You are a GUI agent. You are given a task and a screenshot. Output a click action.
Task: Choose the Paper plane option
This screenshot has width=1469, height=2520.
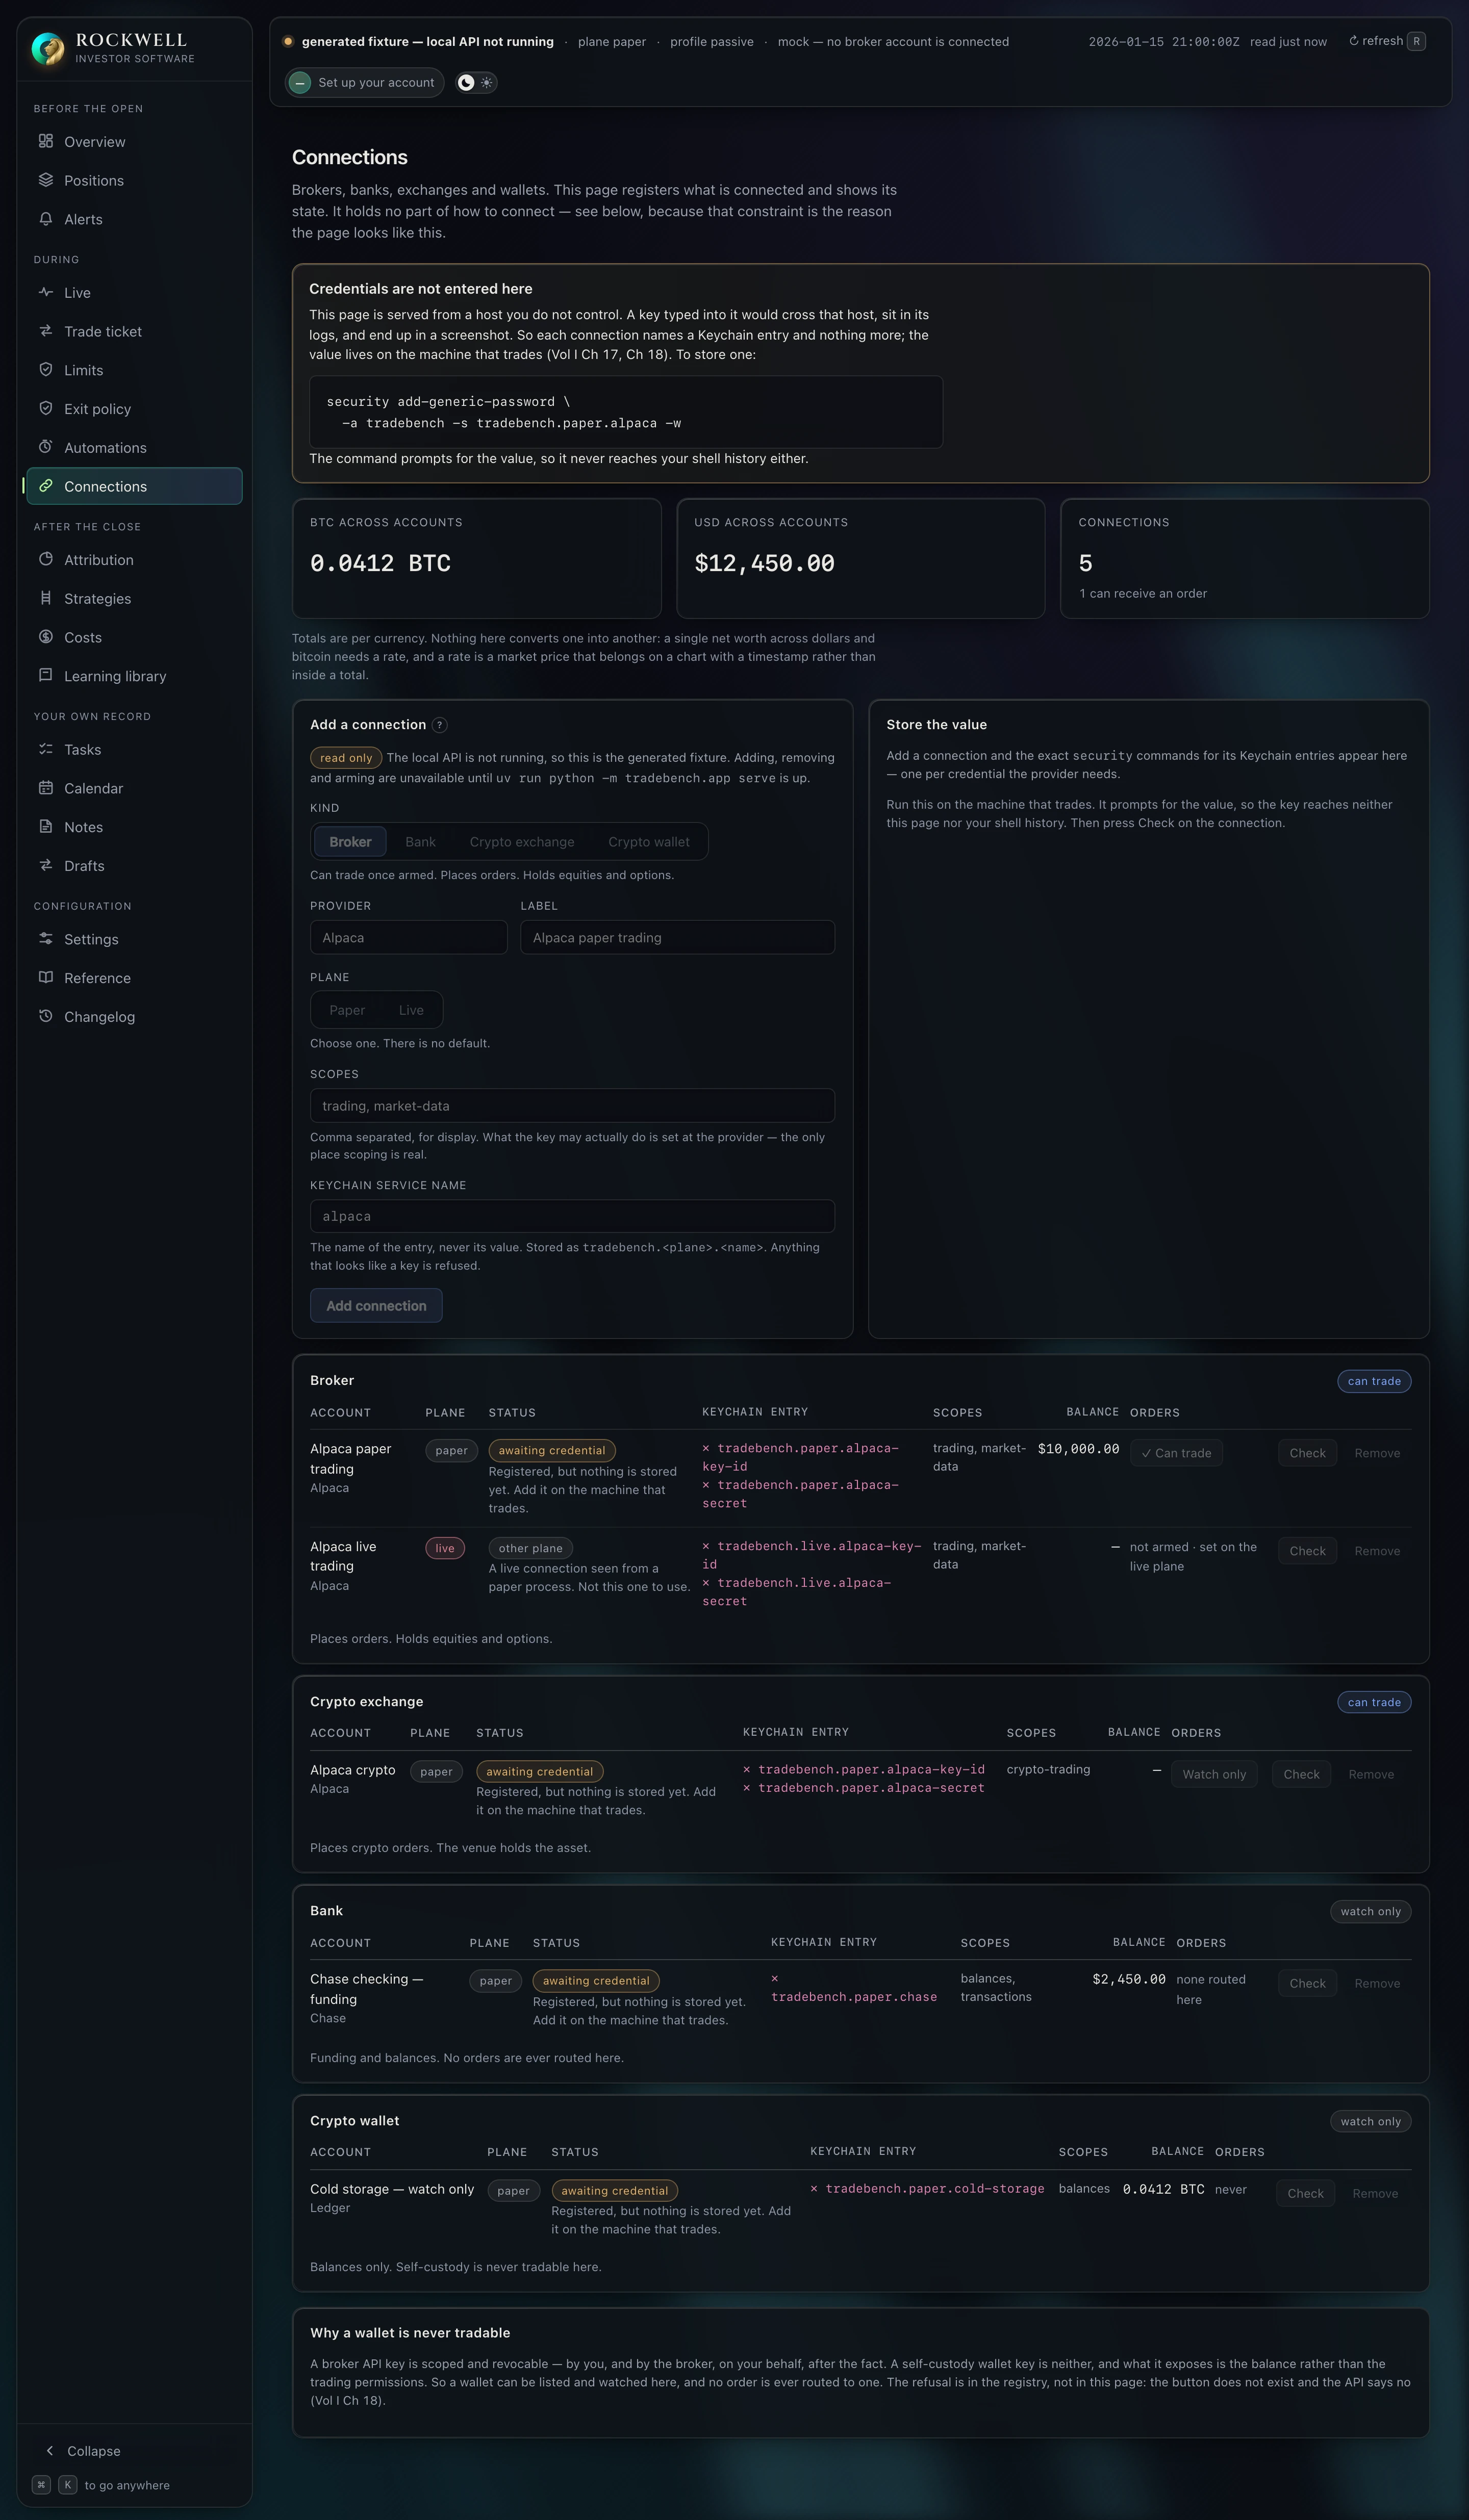(x=347, y=1010)
